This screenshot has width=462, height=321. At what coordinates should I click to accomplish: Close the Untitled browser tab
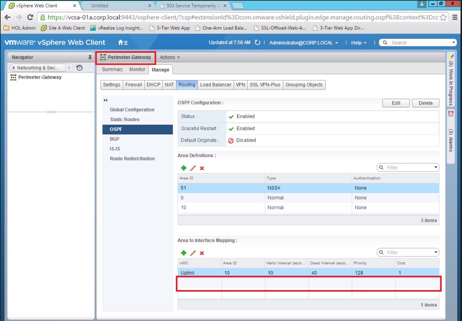pos(150,6)
